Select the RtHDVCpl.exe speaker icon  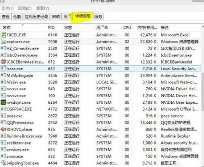pyautogui.click(x=3, y=129)
